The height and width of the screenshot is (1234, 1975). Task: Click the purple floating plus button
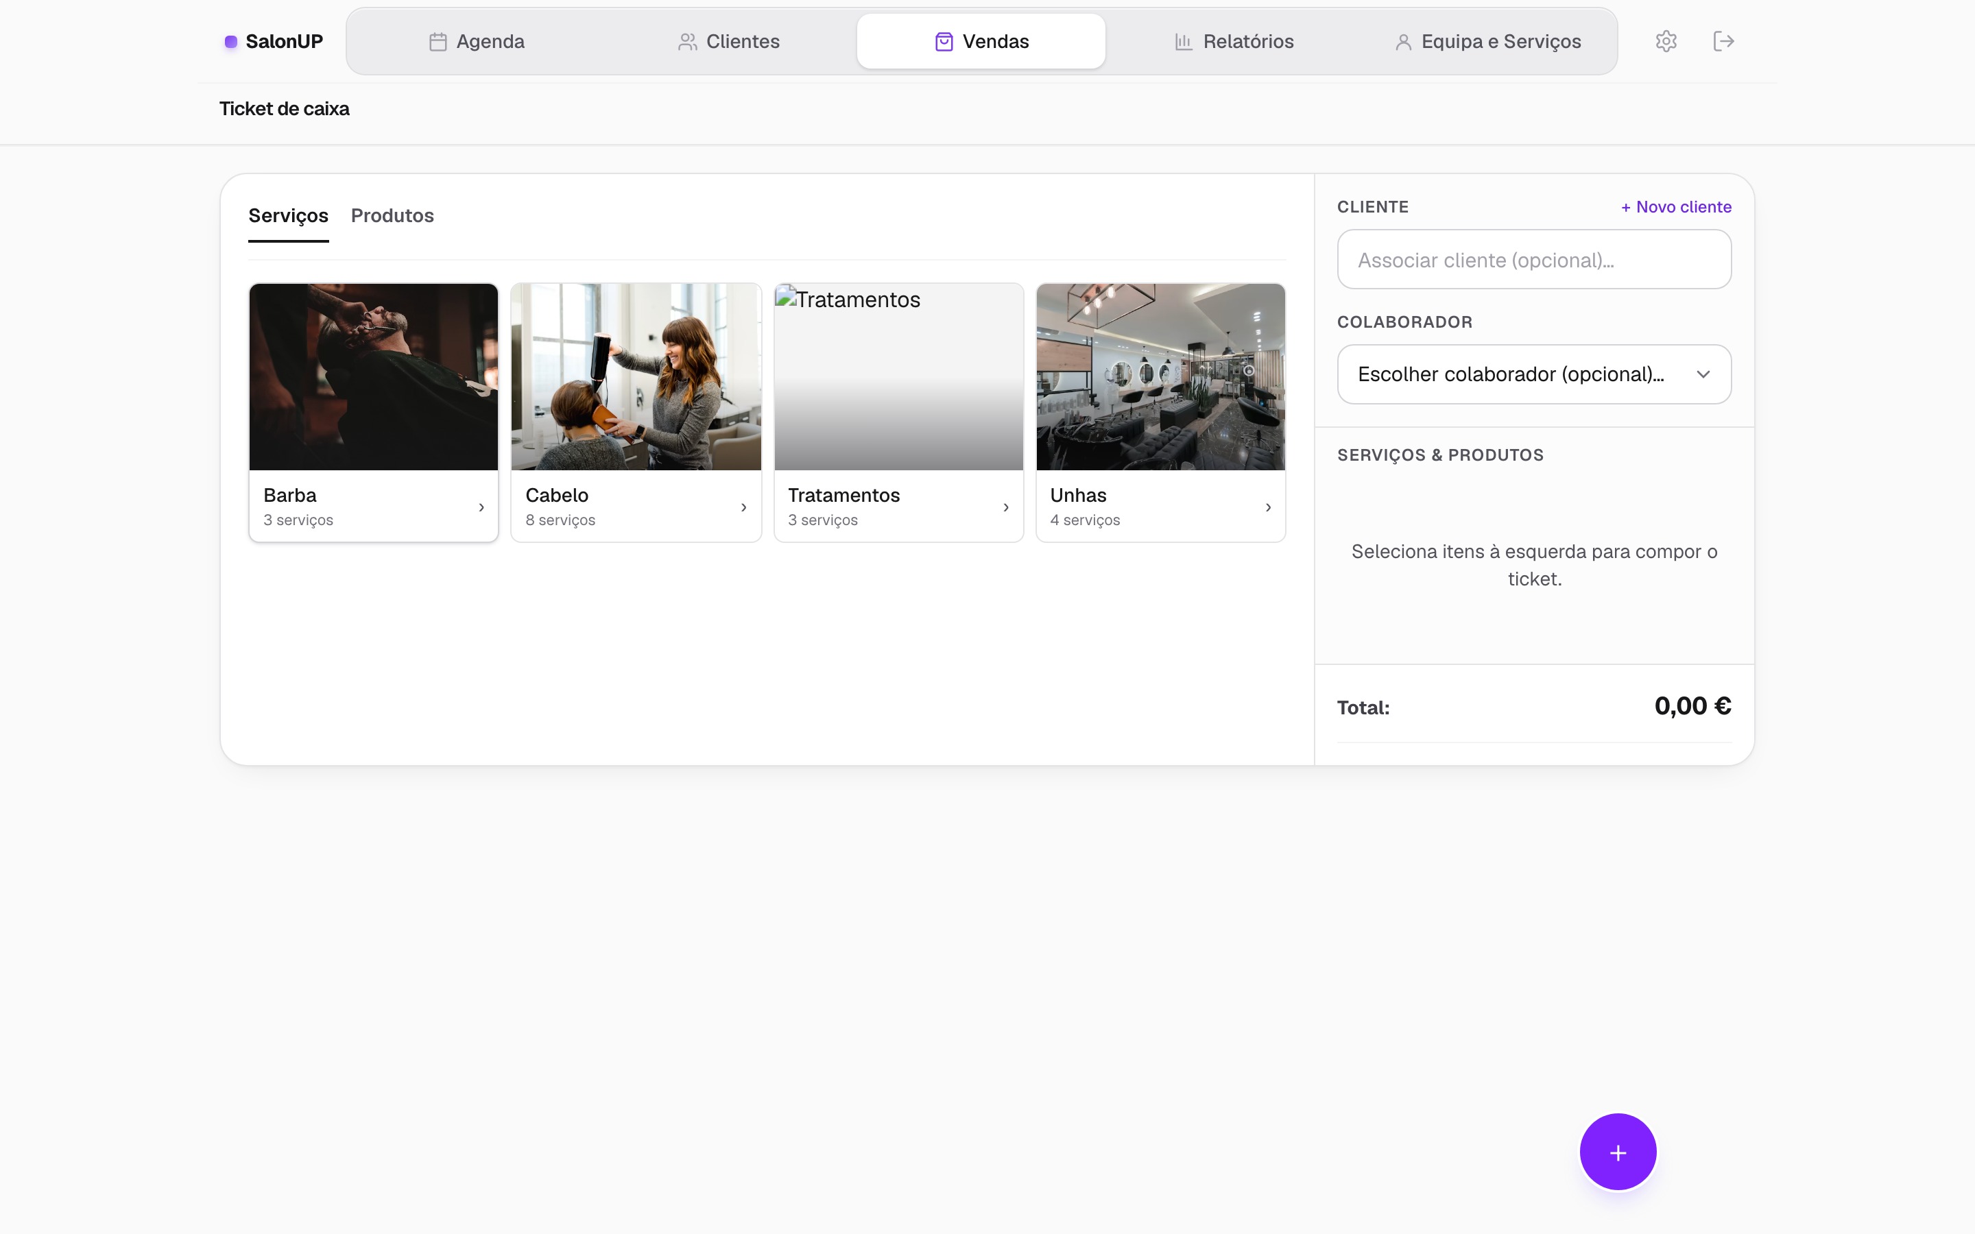(x=1618, y=1152)
